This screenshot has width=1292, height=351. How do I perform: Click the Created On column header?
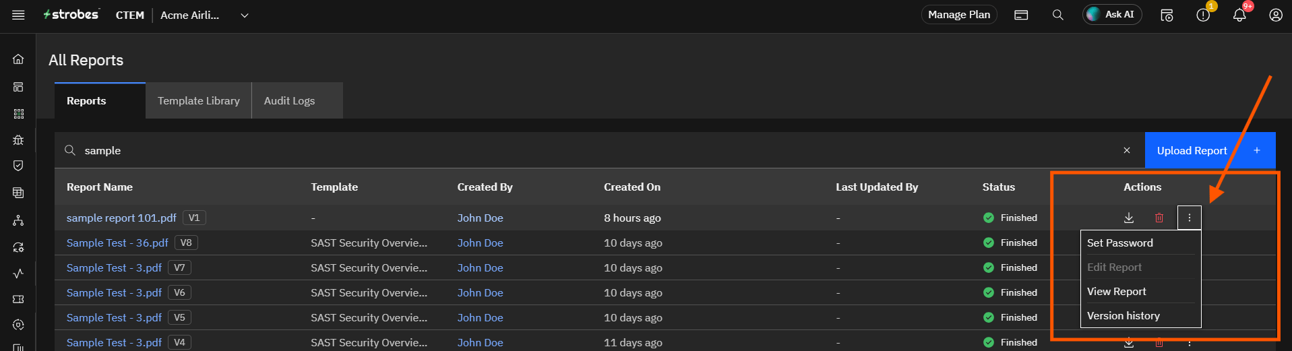pos(632,187)
